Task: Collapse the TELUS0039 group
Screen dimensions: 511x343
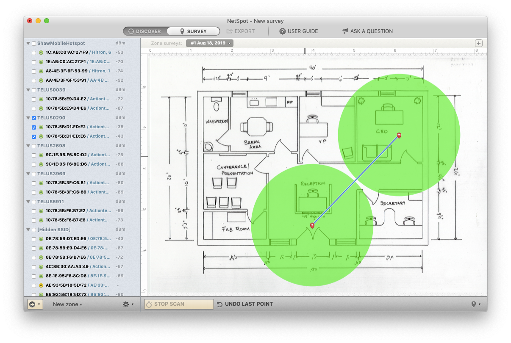Action: click(x=28, y=90)
